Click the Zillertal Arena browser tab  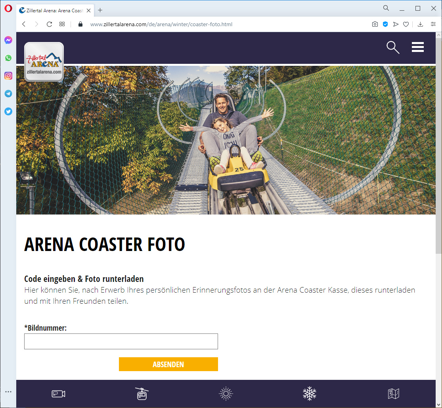pos(52,11)
